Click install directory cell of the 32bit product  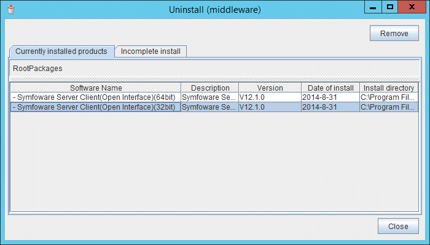389,107
